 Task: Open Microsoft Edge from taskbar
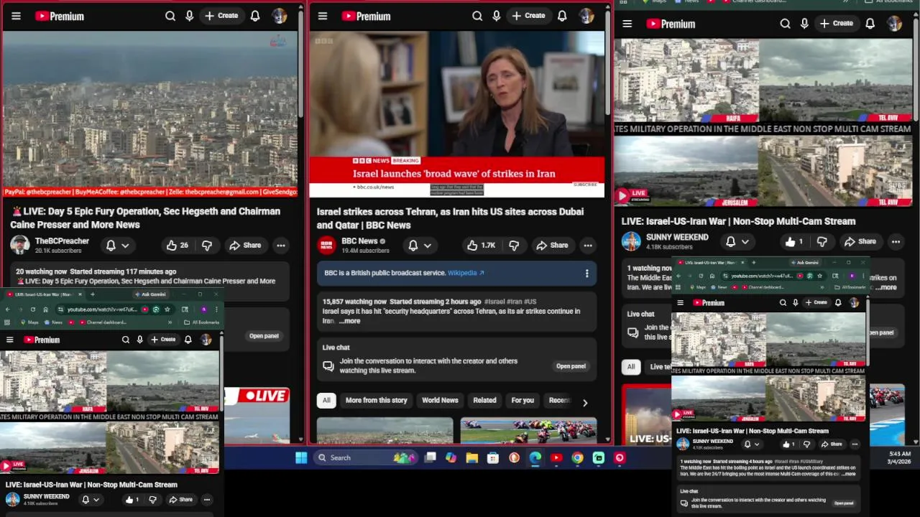pyautogui.click(x=535, y=457)
